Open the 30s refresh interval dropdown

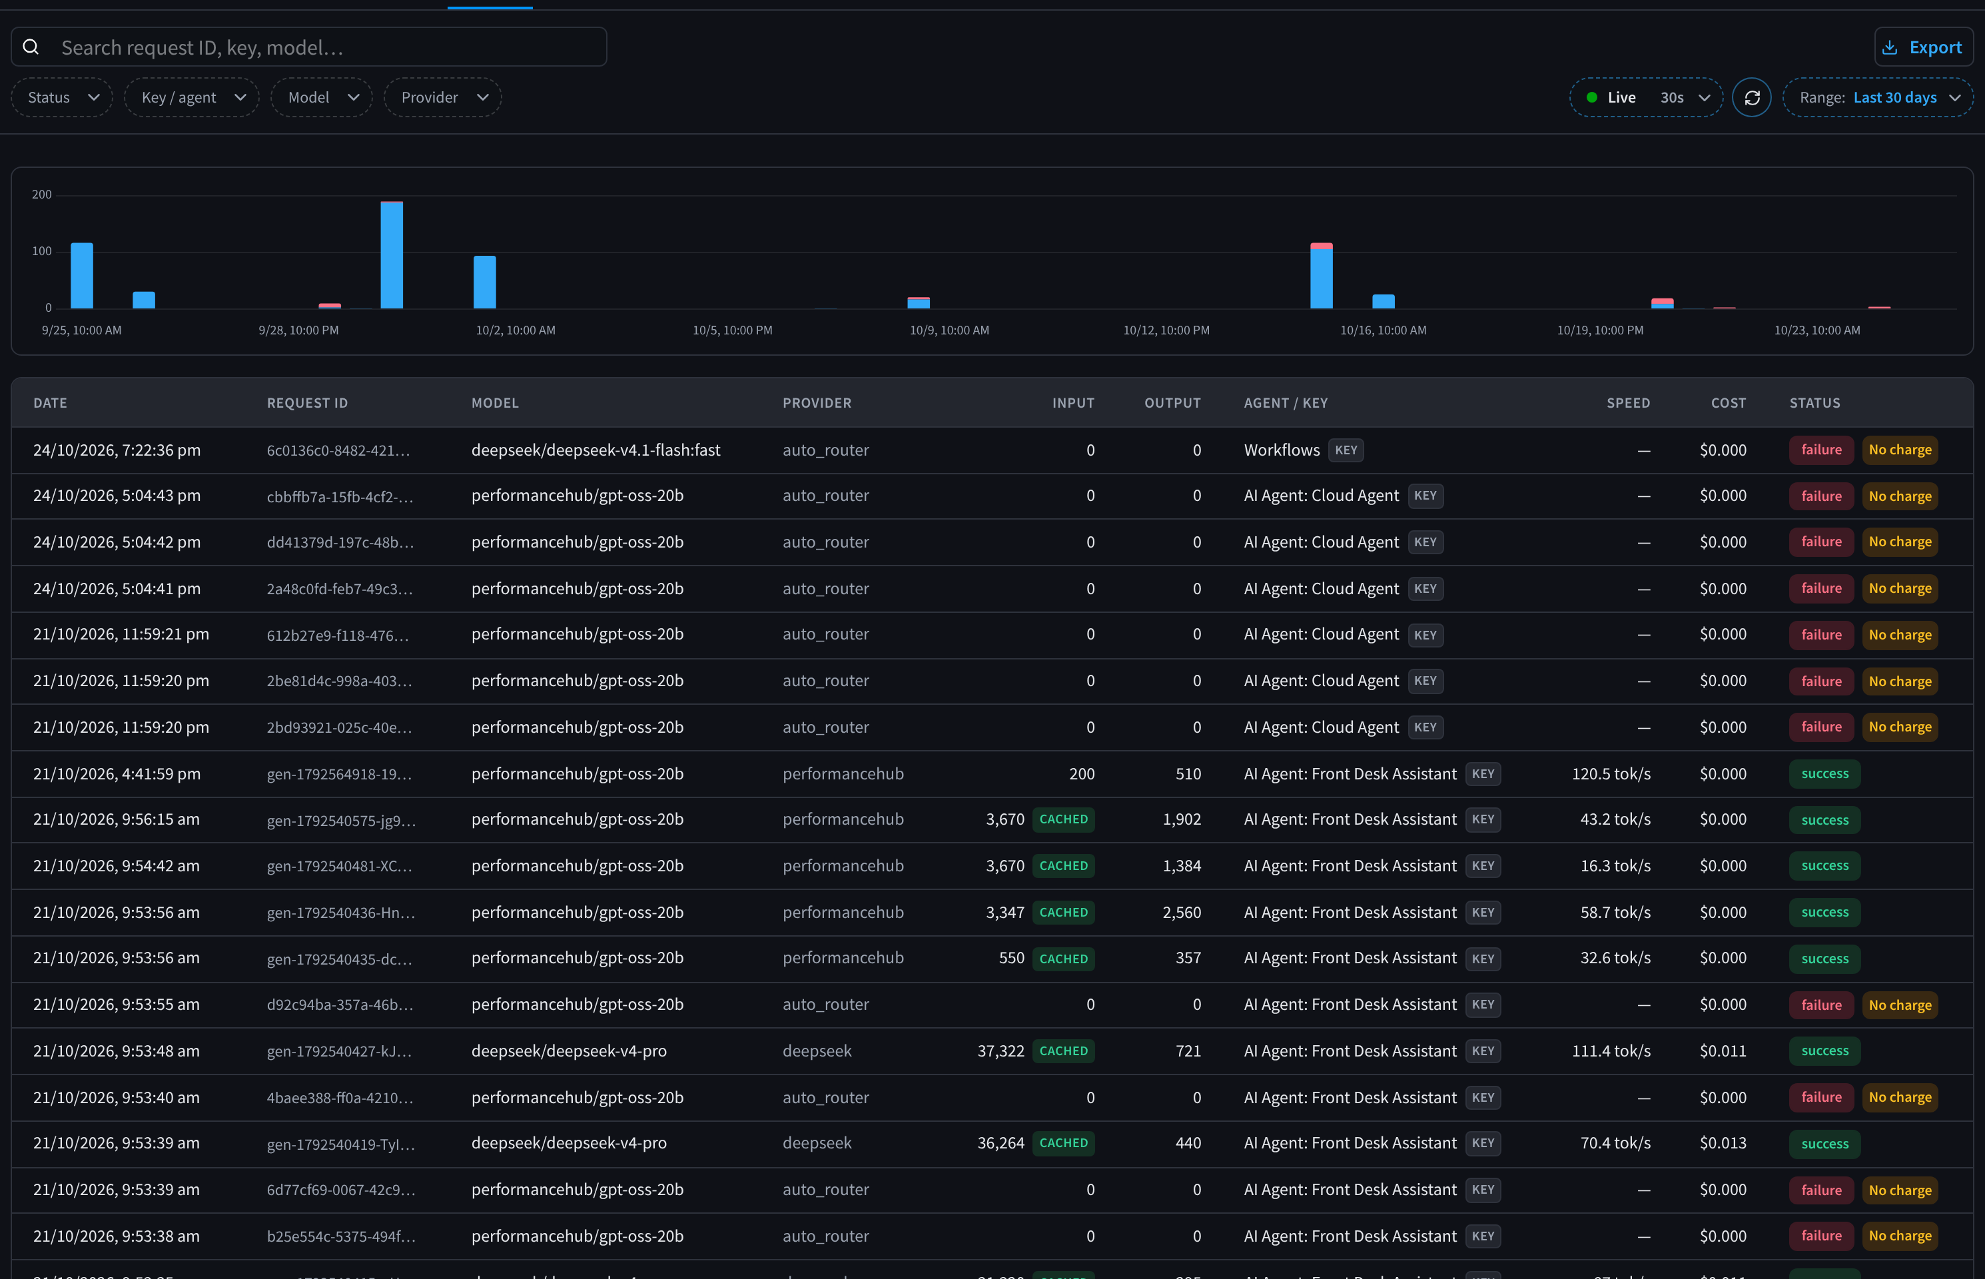click(x=1685, y=97)
